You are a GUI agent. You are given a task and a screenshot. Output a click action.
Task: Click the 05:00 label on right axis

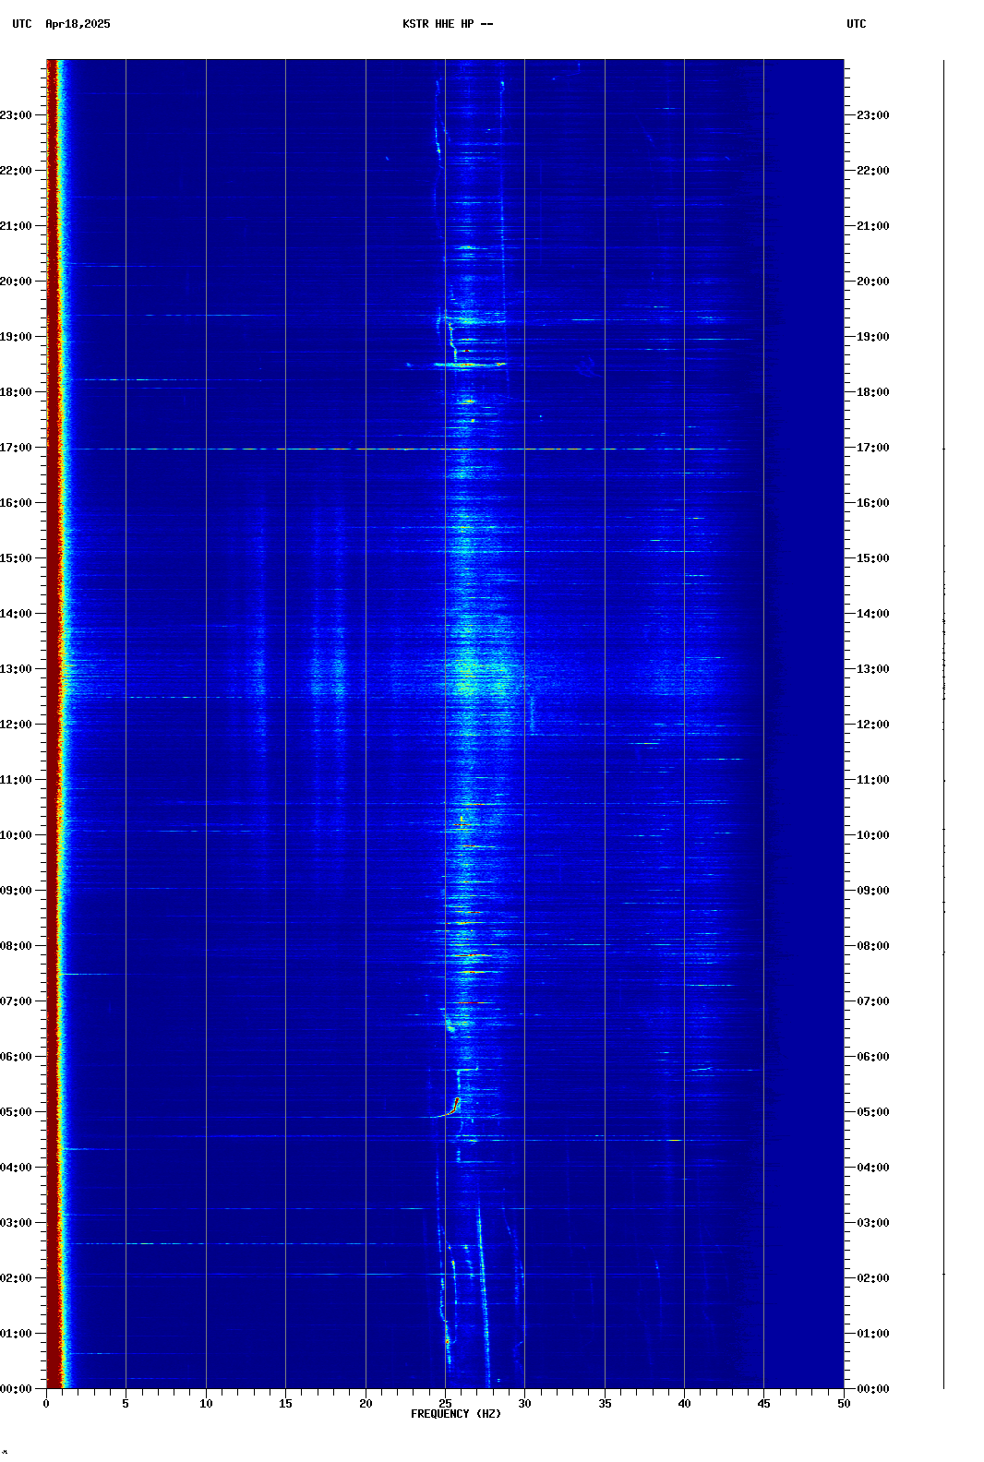pos(872,1112)
